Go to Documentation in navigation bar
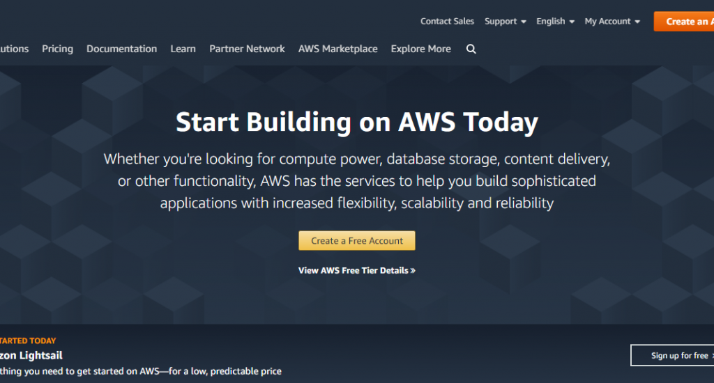This screenshot has width=714, height=383. pyautogui.click(x=121, y=49)
